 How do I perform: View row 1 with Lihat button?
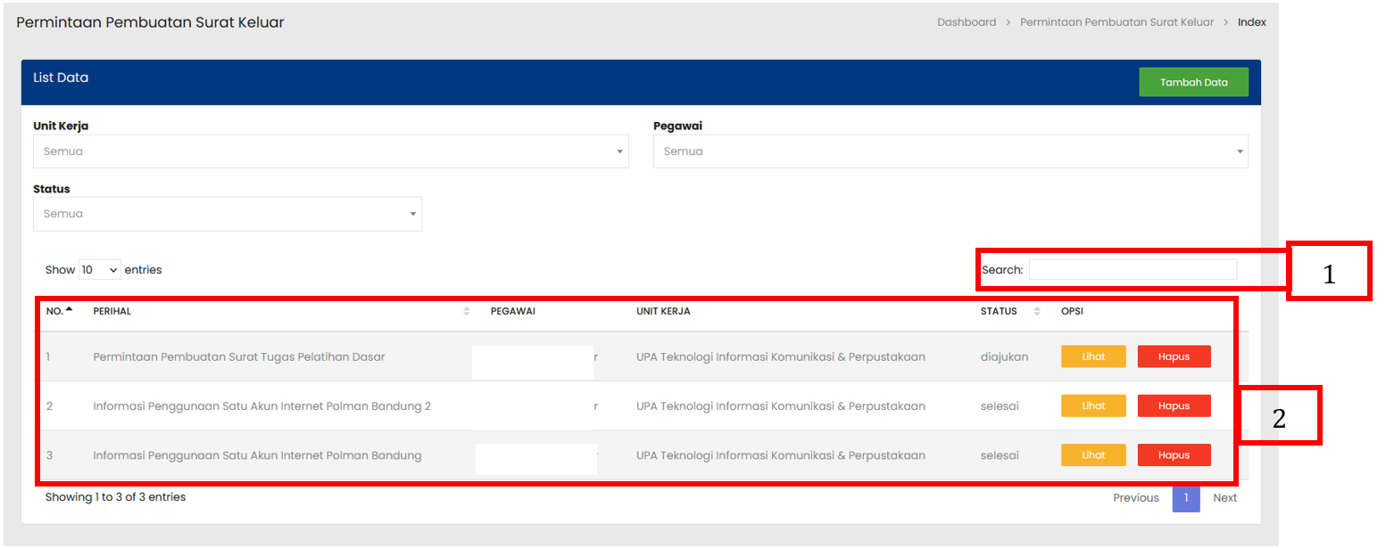[x=1093, y=356]
